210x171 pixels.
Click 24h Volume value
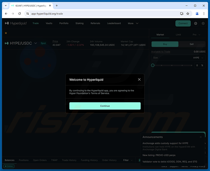point(102,45)
